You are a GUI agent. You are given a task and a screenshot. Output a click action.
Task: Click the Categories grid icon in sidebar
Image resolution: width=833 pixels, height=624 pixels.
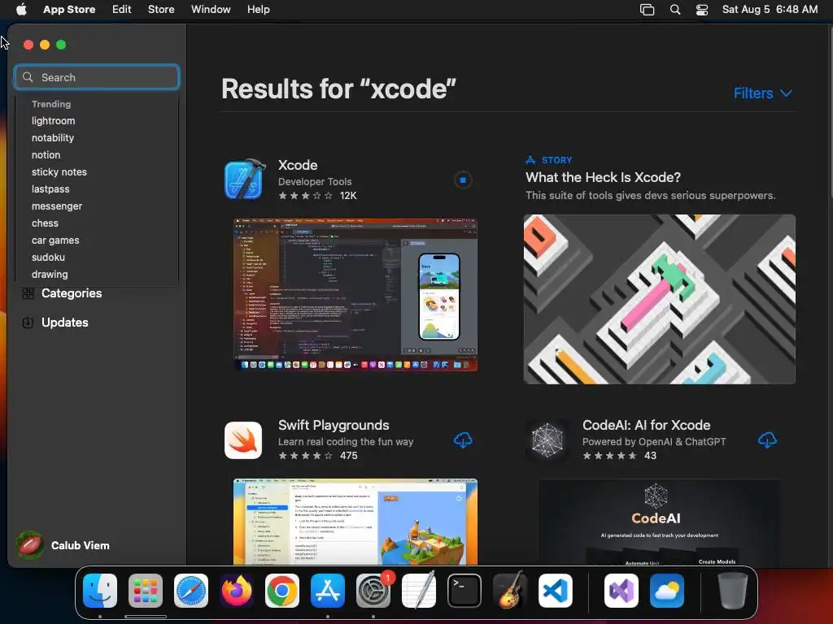[28, 292]
